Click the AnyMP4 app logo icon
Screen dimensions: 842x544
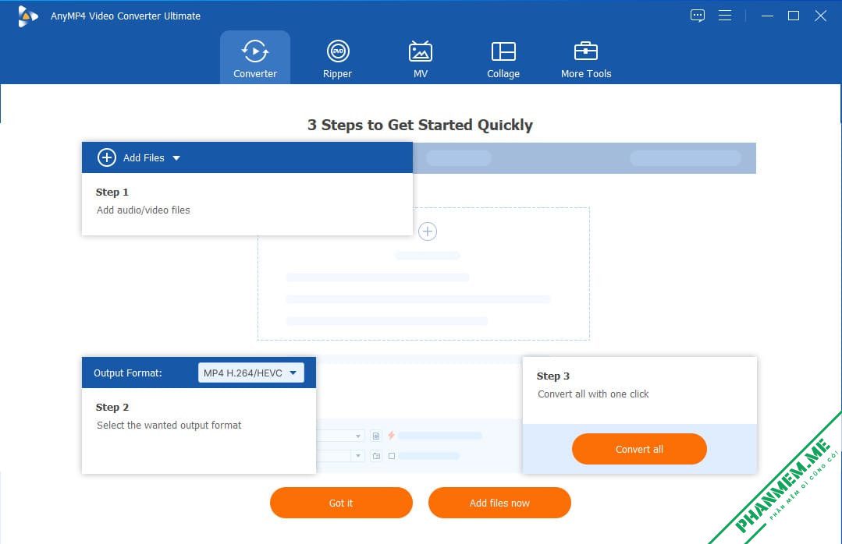pyautogui.click(x=27, y=16)
